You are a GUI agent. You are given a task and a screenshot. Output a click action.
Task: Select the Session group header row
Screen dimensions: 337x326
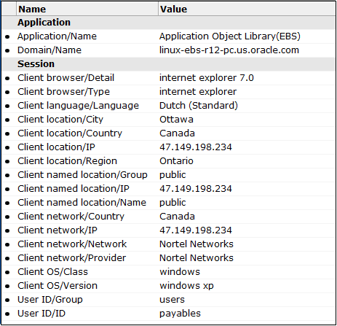[168, 64]
